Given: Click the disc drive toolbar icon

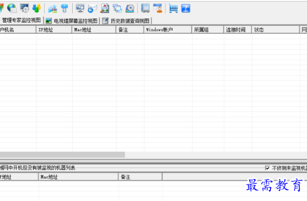Looking at the screenshot, I should [x=130, y=9].
